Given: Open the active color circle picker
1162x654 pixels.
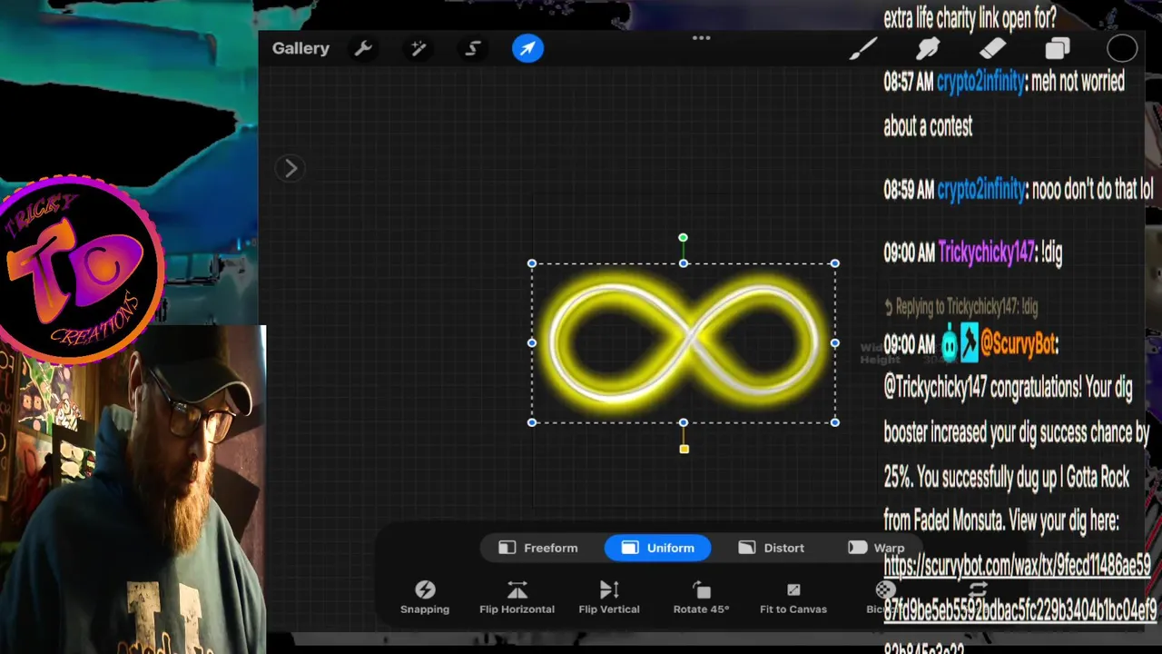Looking at the screenshot, I should pyautogui.click(x=1122, y=48).
